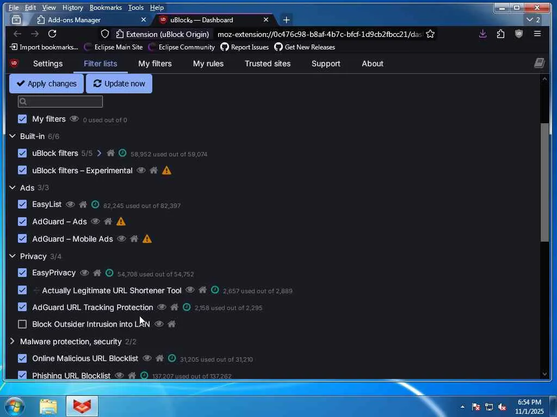Click the Apply changes button
The image size is (557, 417).
[x=47, y=84]
